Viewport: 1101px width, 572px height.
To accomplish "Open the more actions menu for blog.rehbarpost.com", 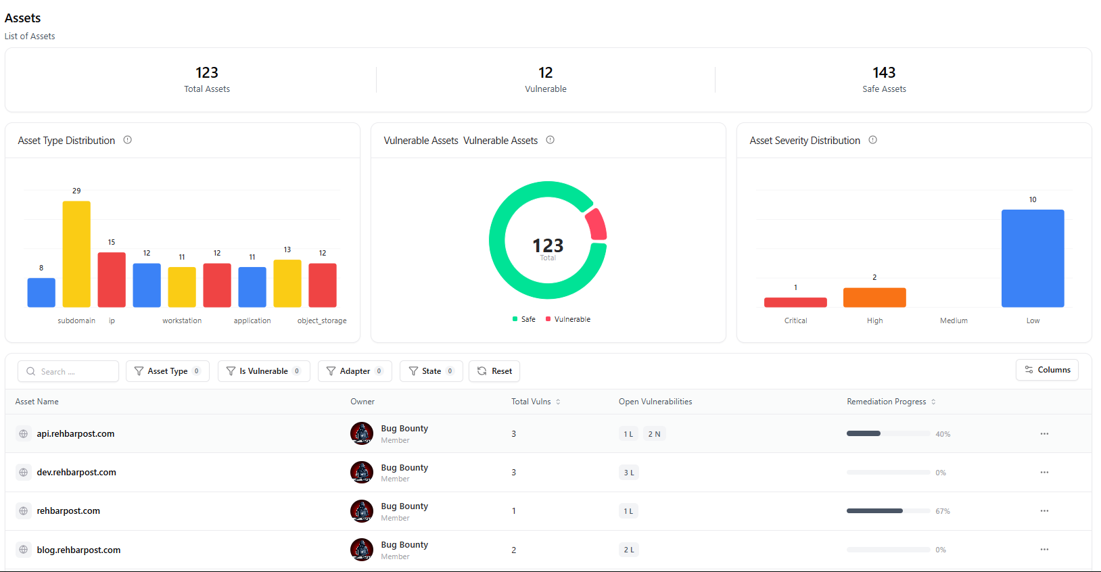I will click(x=1044, y=550).
